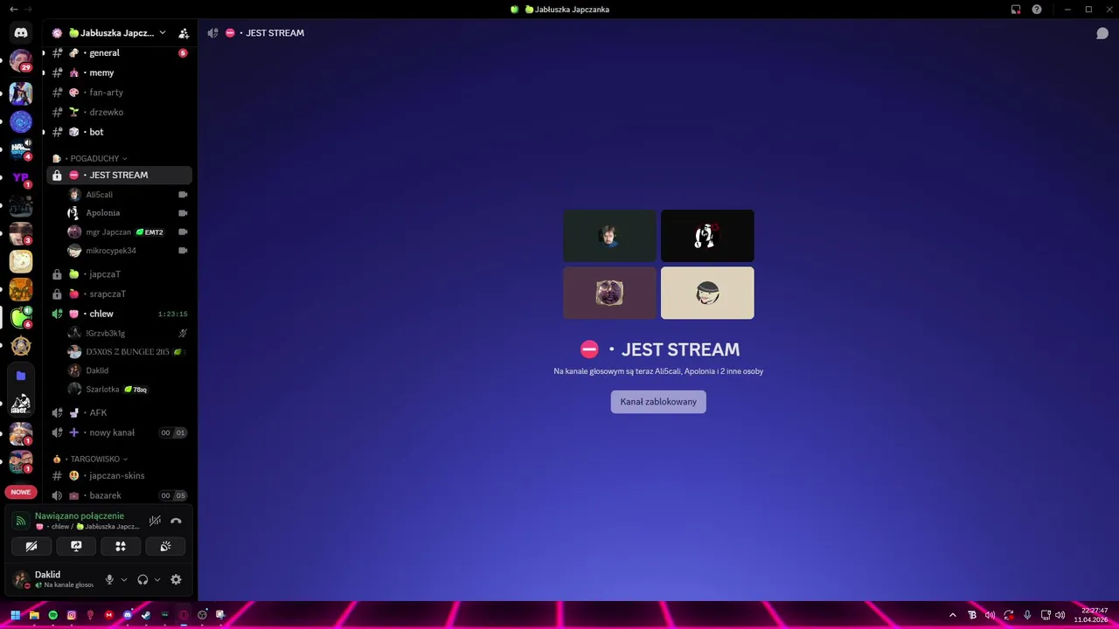Image resolution: width=1119 pixels, height=629 pixels.
Task: Click user mikrocypek34 in list
Action: pyautogui.click(x=129, y=251)
